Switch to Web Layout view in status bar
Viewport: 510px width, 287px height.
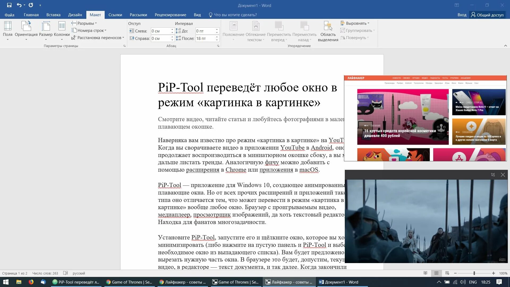tap(447, 273)
